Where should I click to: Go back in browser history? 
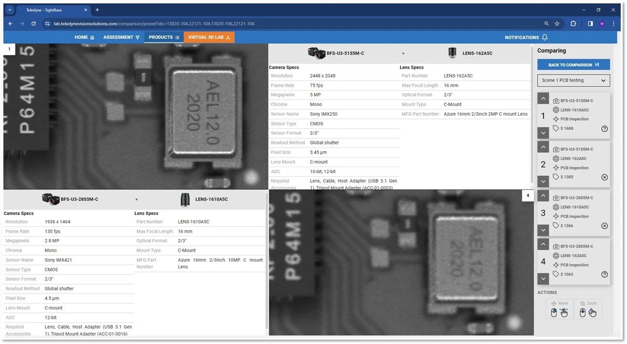11,24
